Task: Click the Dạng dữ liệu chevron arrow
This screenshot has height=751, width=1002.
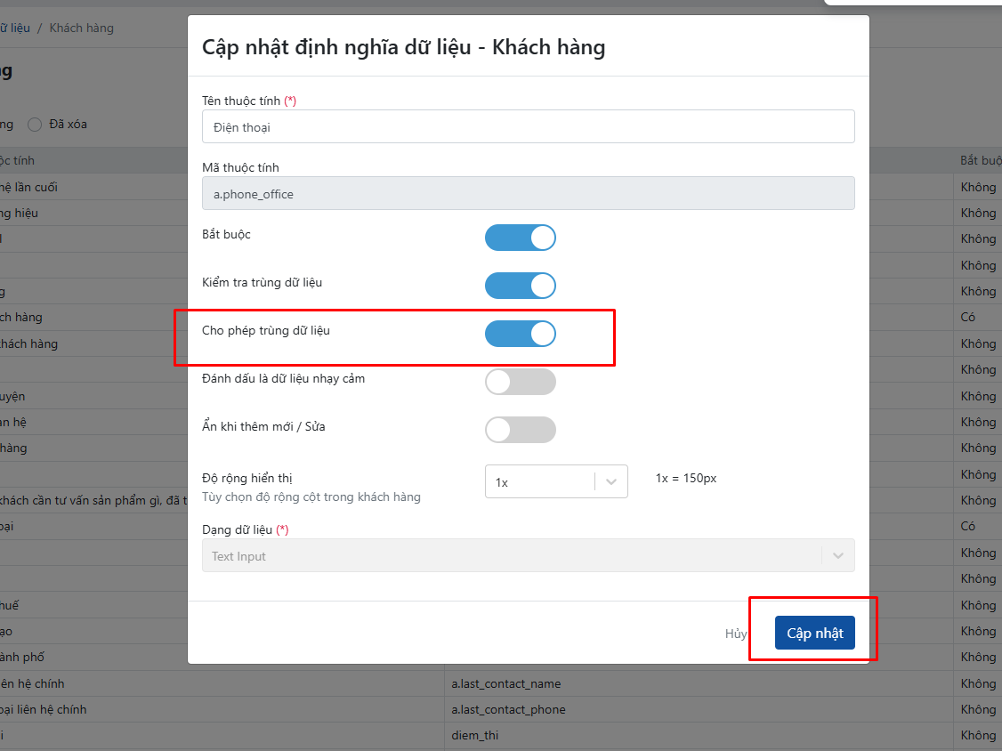Action: (837, 556)
